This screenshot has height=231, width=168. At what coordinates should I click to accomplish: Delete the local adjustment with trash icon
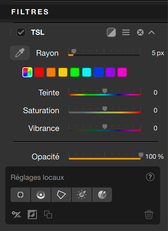coord(149,214)
